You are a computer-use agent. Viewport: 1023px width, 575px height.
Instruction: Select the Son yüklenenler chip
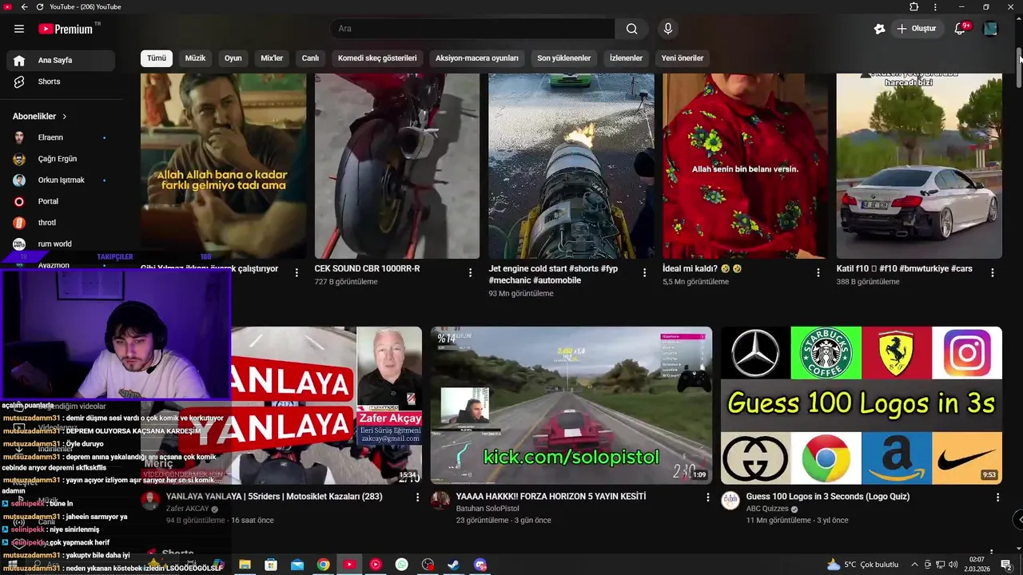[x=564, y=58]
